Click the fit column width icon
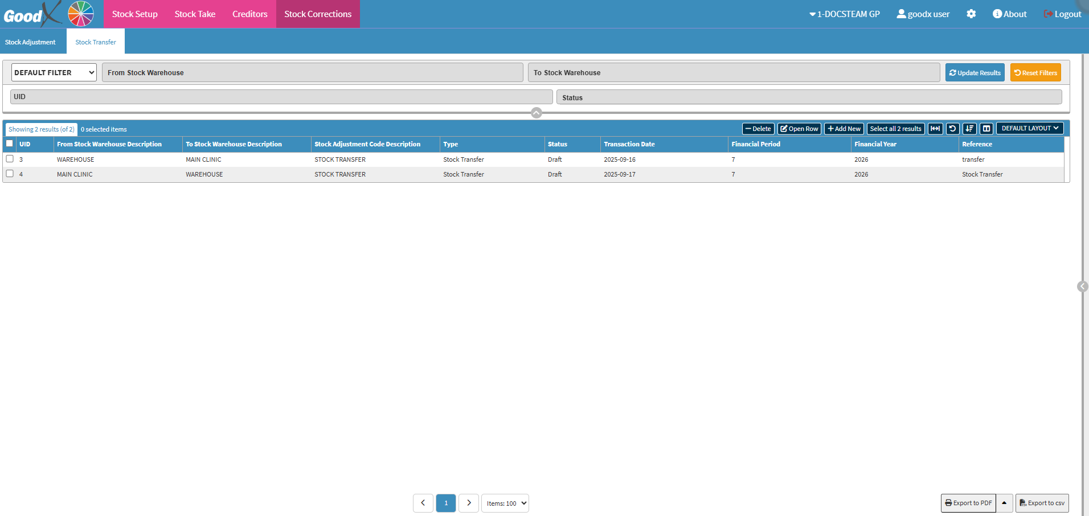This screenshot has height=516, width=1089. coord(935,129)
